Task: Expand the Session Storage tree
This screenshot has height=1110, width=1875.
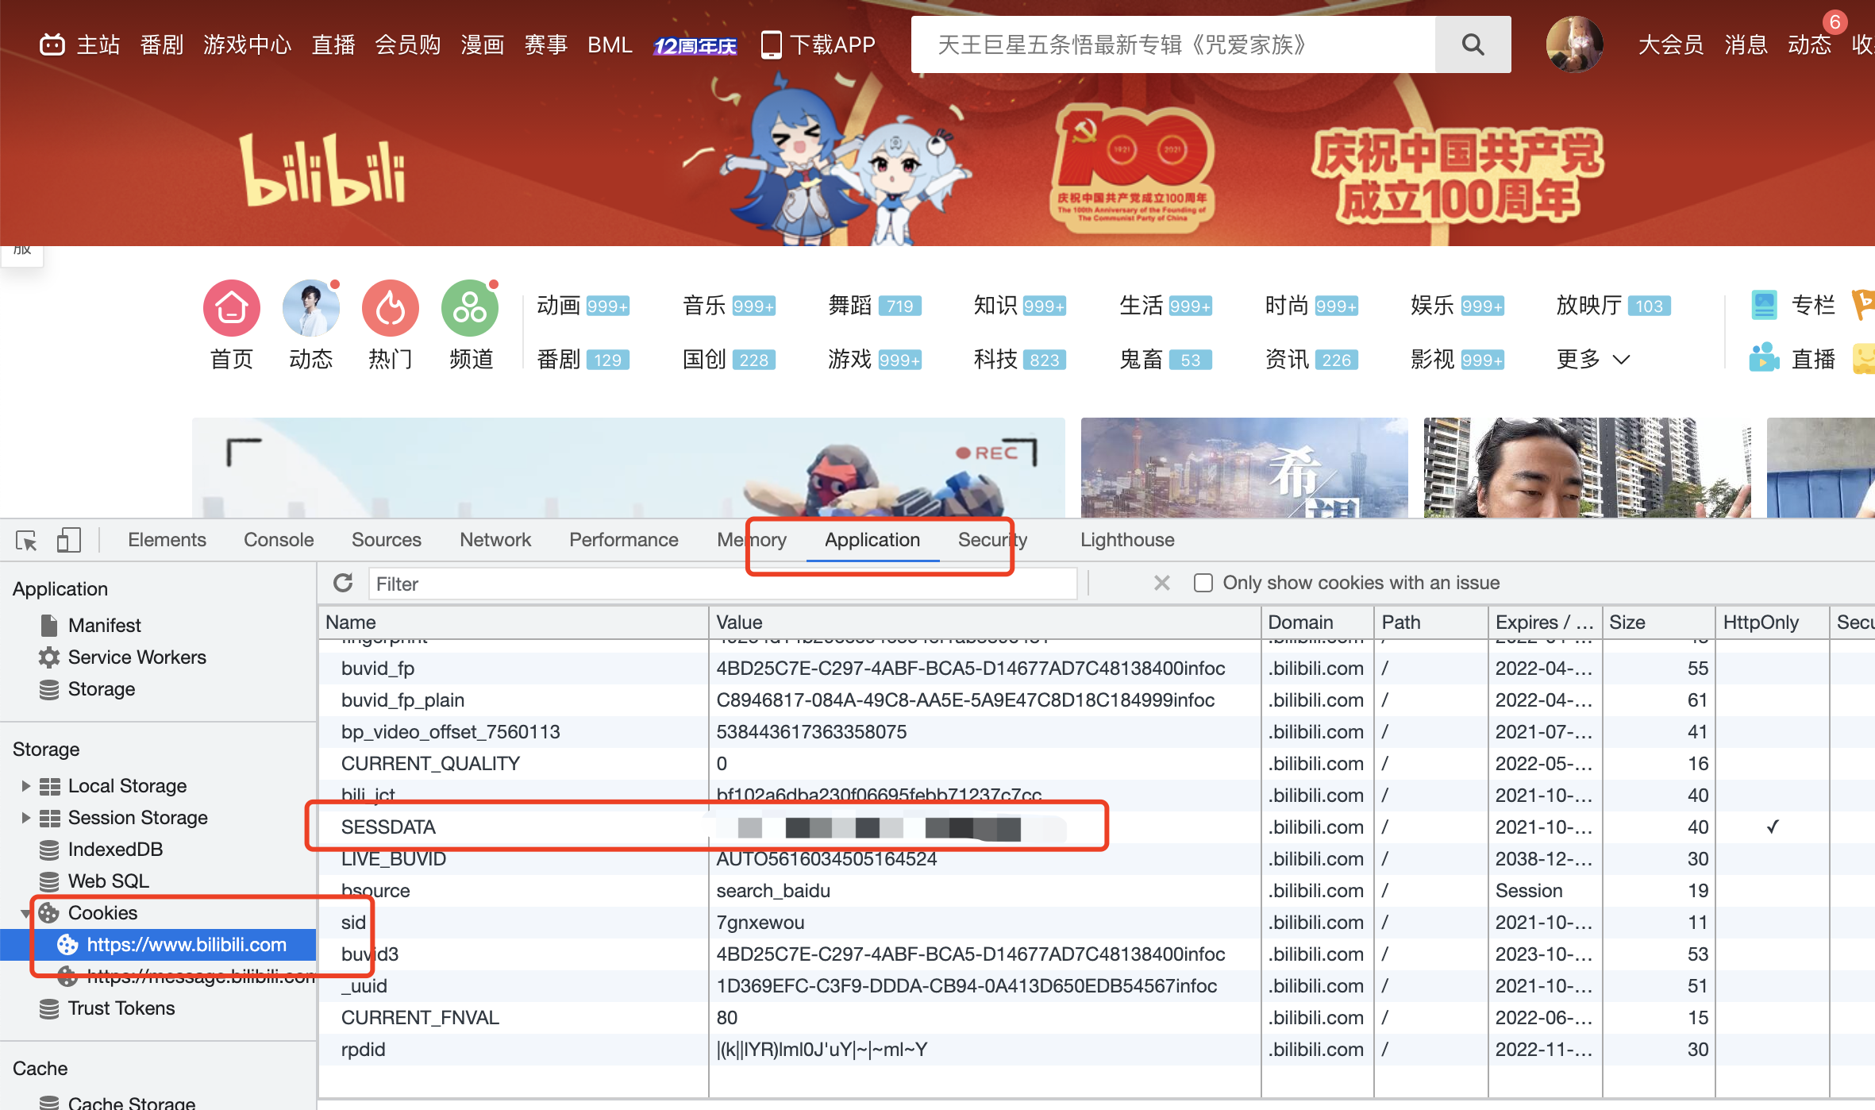Action: click(25, 817)
